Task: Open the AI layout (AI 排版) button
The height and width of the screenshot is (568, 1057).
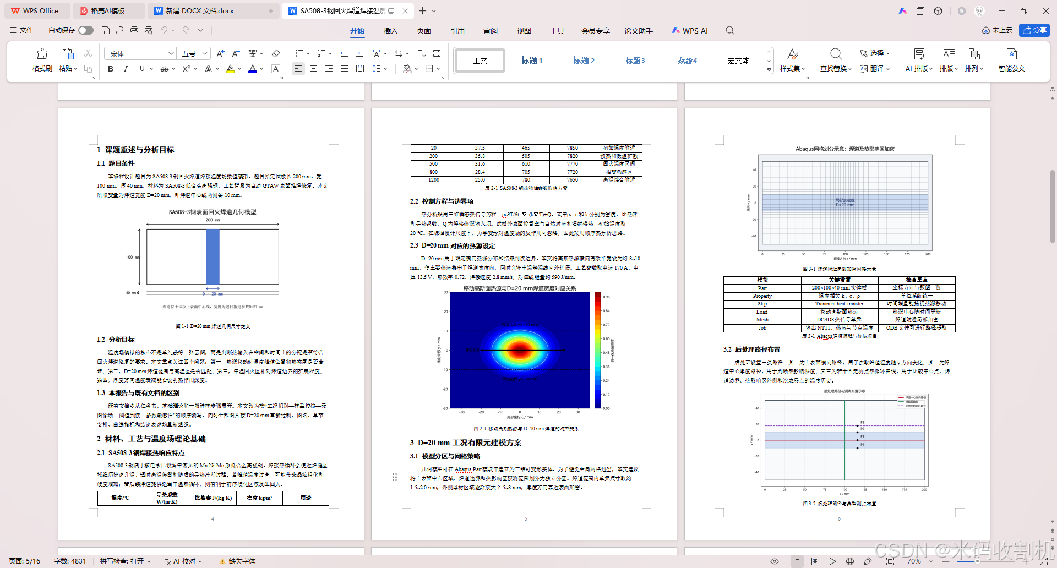Action: tap(919, 60)
